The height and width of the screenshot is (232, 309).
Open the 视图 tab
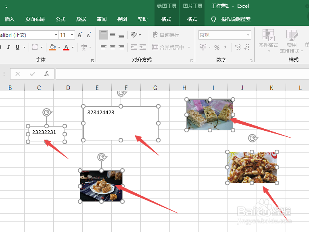(122, 19)
